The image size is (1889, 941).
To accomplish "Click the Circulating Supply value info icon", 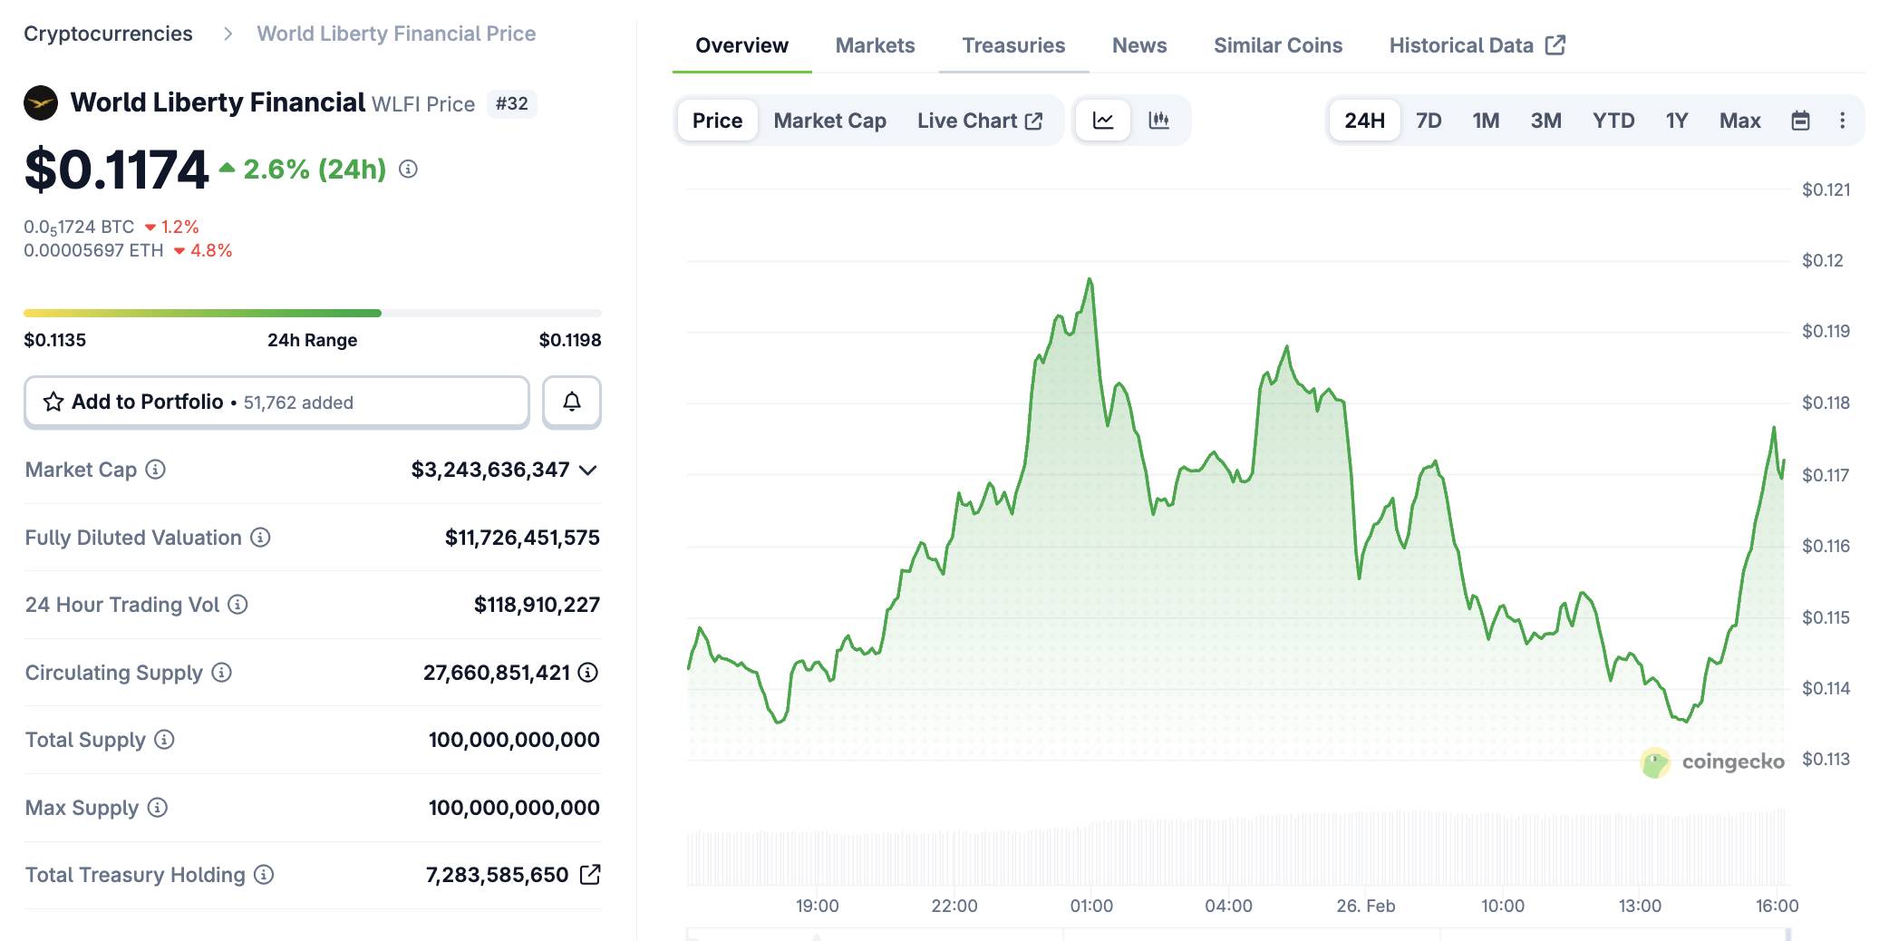I will 588,673.
